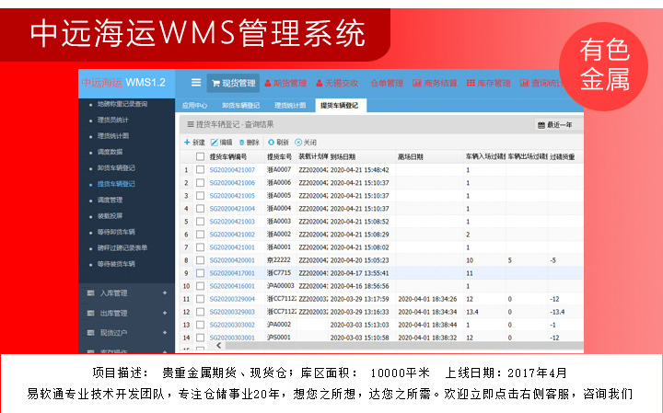Select the cell with plate 沪S0001

[279, 338]
